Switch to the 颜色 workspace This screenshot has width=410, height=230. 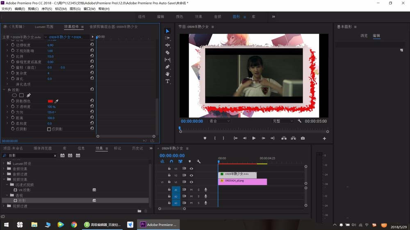(x=180, y=17)
